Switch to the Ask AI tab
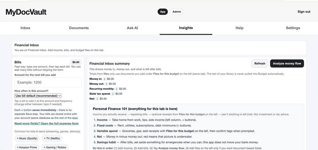The image size is (318, 150). pyautogui.click(x=132, y=28)
